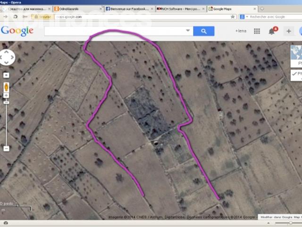Click the key password wand icon
The width and height of the screenshot is (302, 227).
(25, 17)
